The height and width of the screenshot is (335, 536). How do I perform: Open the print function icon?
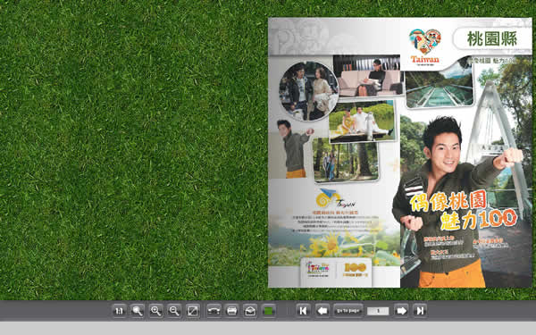coord(232,311)
